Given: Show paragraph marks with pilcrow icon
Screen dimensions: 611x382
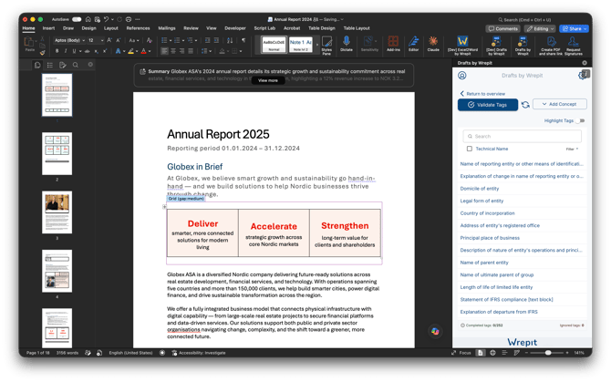Looking at the screenshot, I should pos(243,40).
